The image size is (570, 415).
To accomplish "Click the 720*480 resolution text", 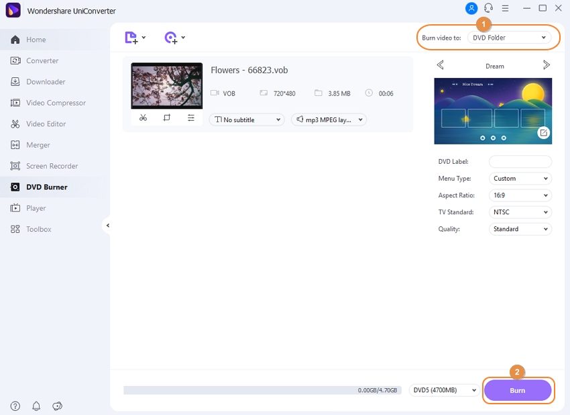I will (x=284, y=93).
